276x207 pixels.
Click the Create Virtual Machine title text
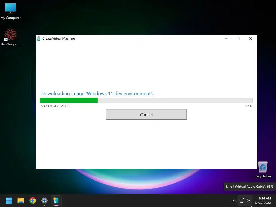(x=58, y=38)
